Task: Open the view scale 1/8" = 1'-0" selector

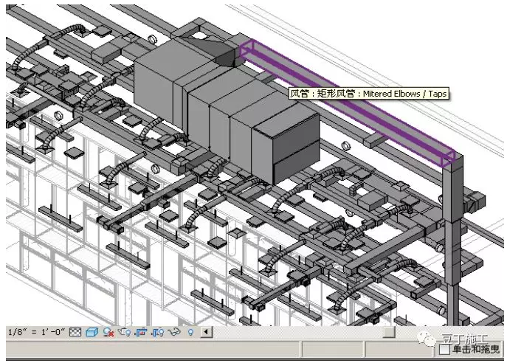Action: (36, 332)
